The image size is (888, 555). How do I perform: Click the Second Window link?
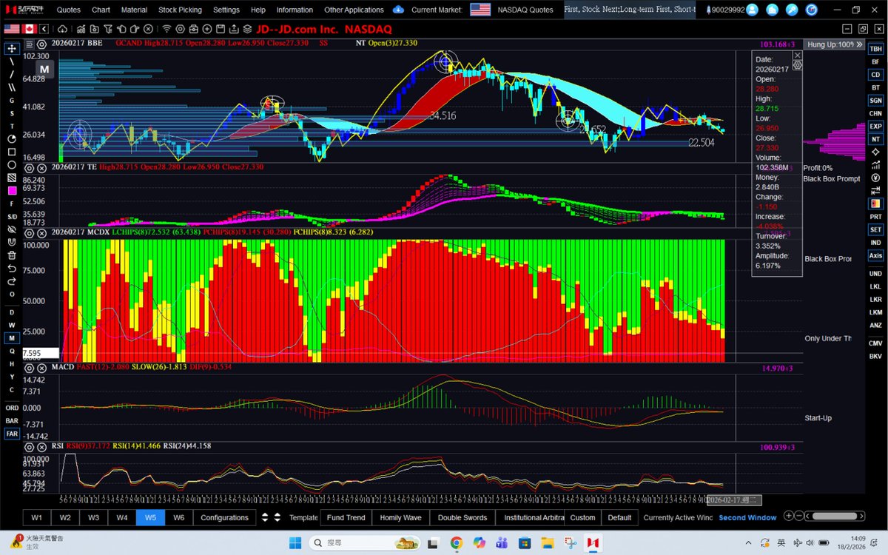point(747,517)
